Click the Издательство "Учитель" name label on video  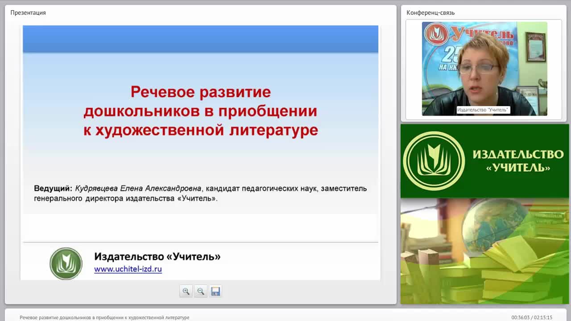click(483, 110)
